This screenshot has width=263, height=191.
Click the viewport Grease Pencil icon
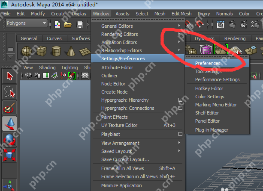(72, 76)
